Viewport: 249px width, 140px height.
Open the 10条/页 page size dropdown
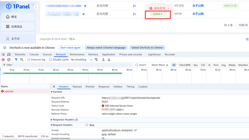(243, 25)
